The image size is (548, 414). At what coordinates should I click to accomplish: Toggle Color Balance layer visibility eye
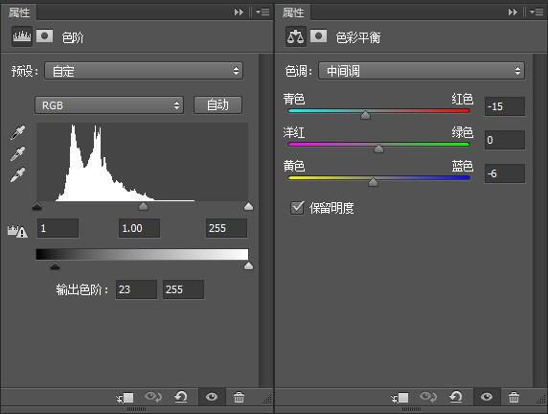pos(487,397)
